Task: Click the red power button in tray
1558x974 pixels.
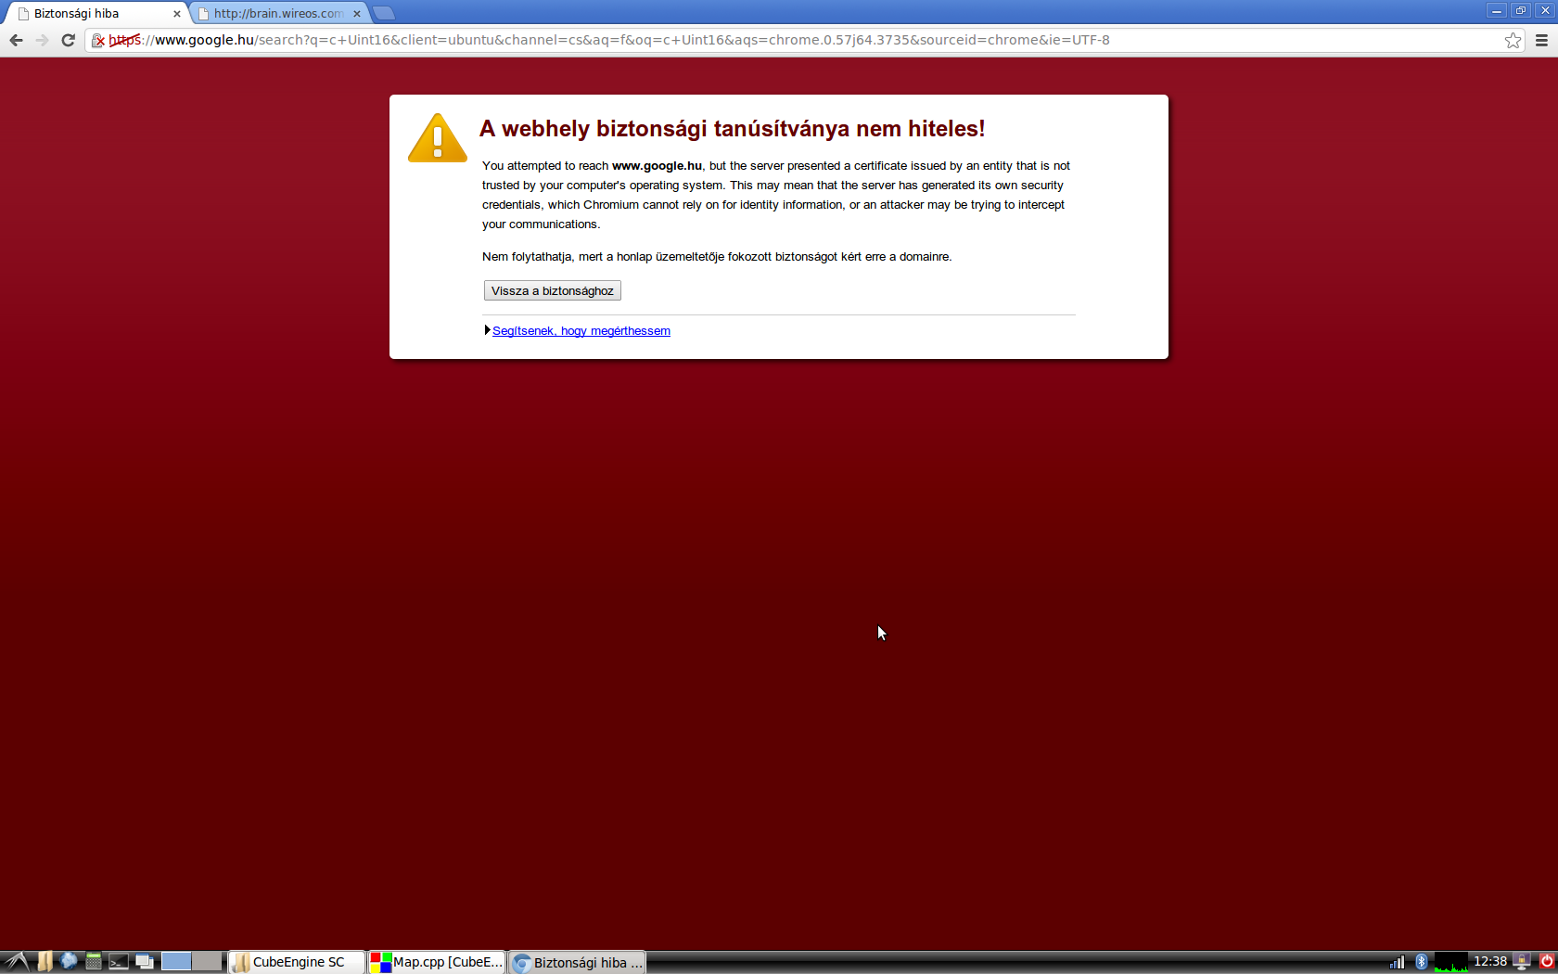Action: [1546, 962]
